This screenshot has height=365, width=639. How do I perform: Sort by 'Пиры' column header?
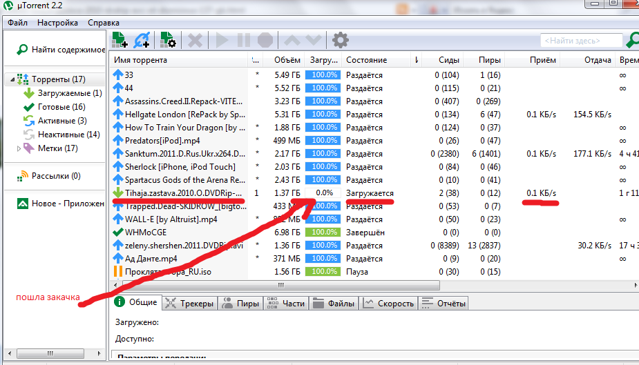[484, 60]
